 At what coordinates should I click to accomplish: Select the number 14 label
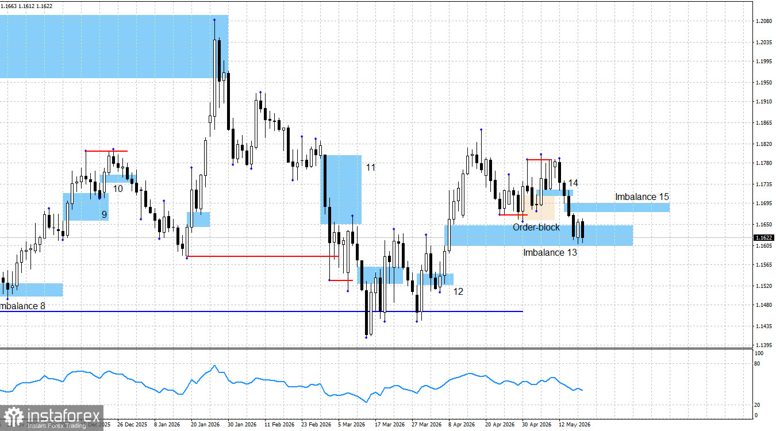point(573,183)
